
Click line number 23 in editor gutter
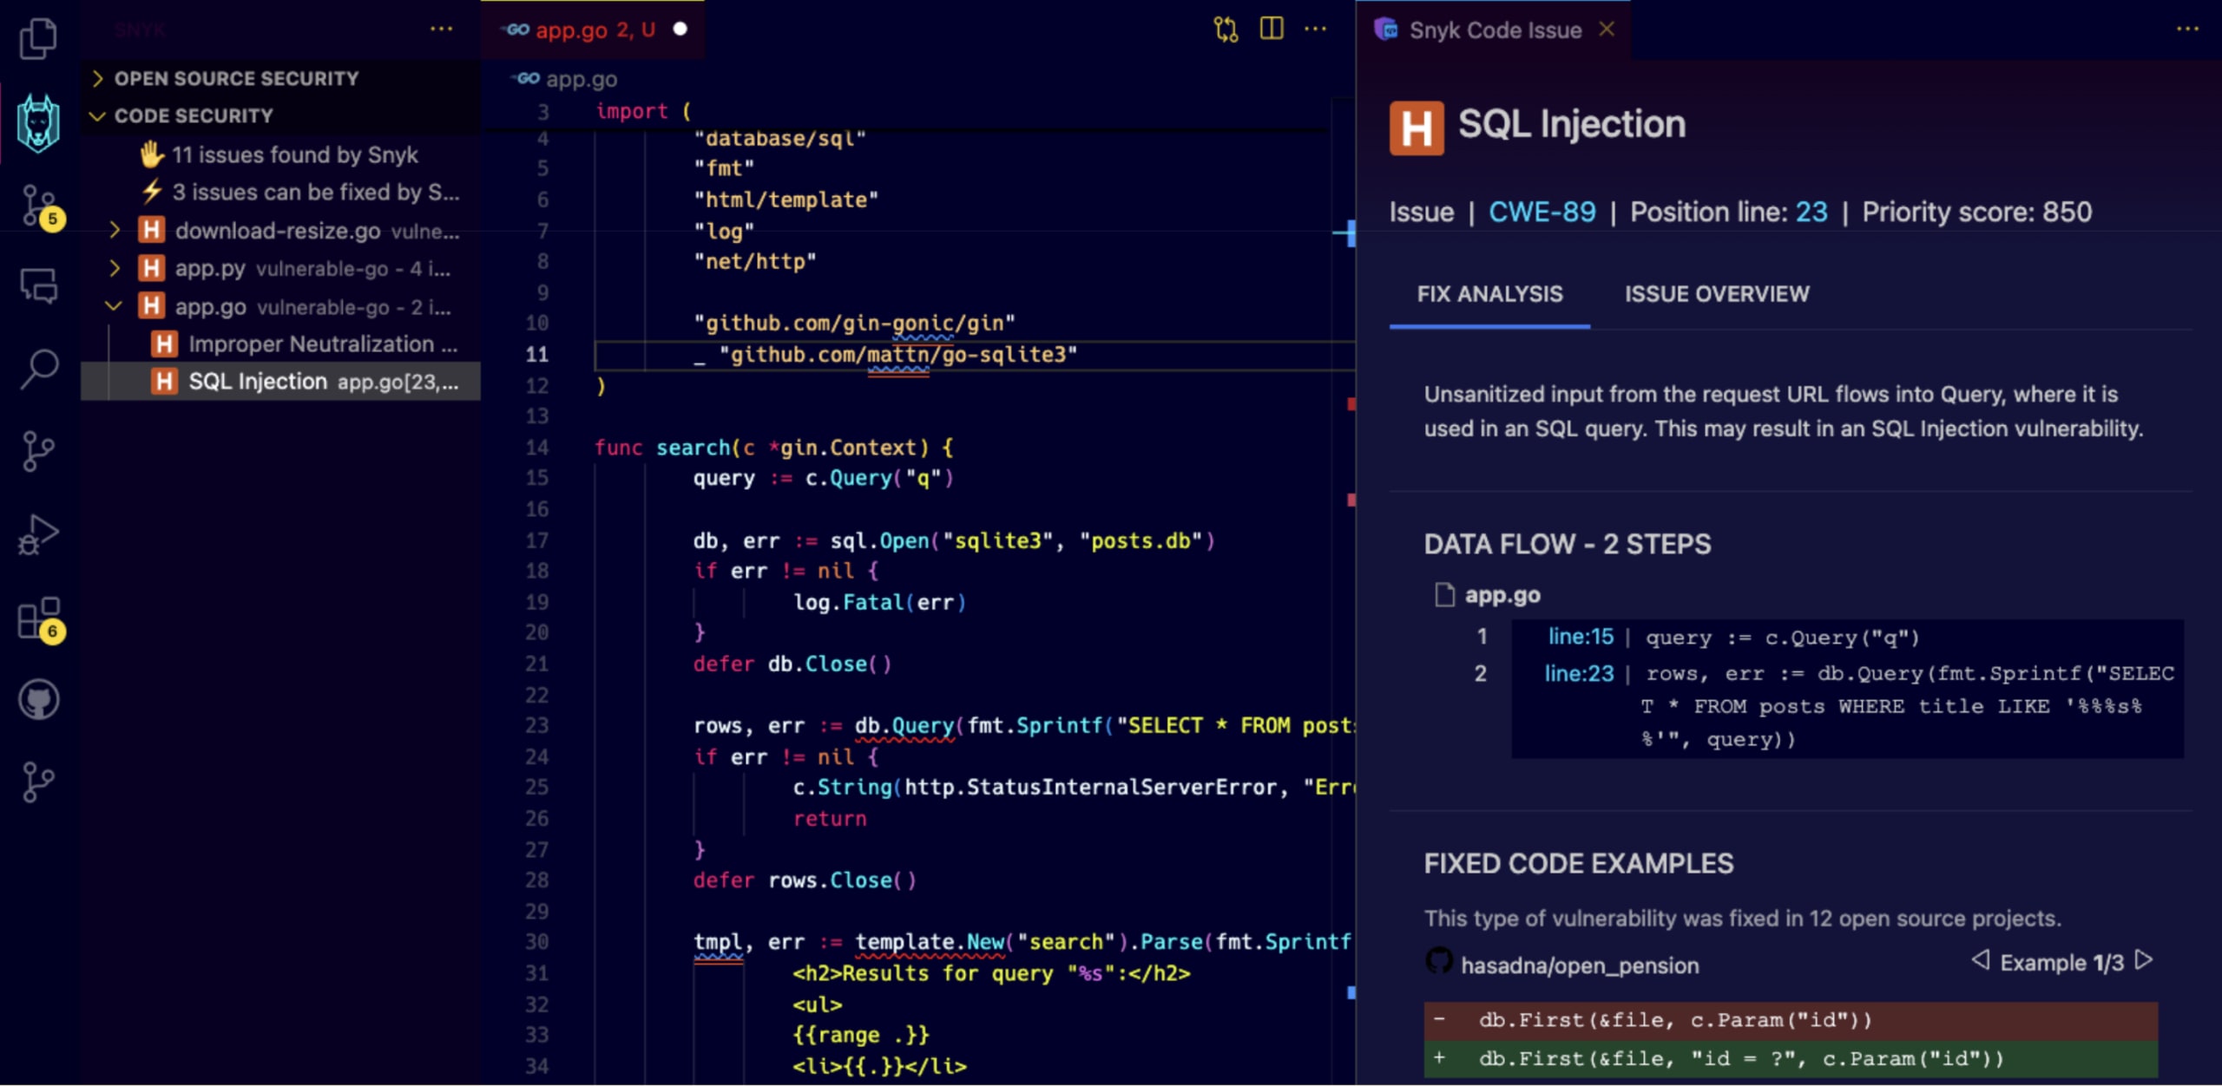(x=536, y=725)
